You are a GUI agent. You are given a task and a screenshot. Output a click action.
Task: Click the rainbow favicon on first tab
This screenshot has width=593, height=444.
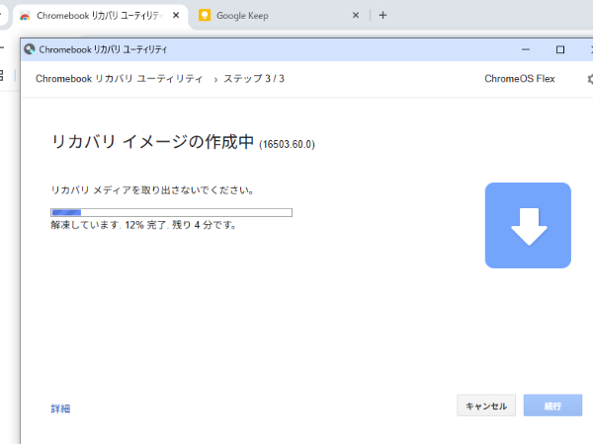tap(25, 16)
